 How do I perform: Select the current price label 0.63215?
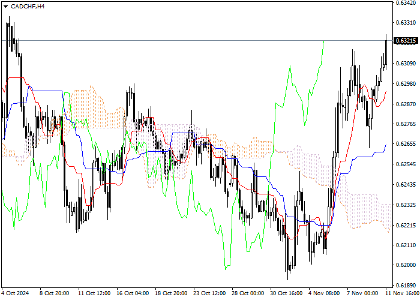(x=406, y=41)
